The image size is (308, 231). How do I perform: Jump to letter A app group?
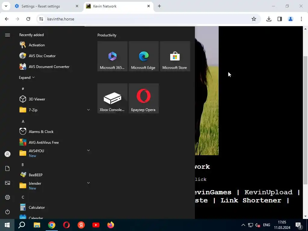coord(23,122)
